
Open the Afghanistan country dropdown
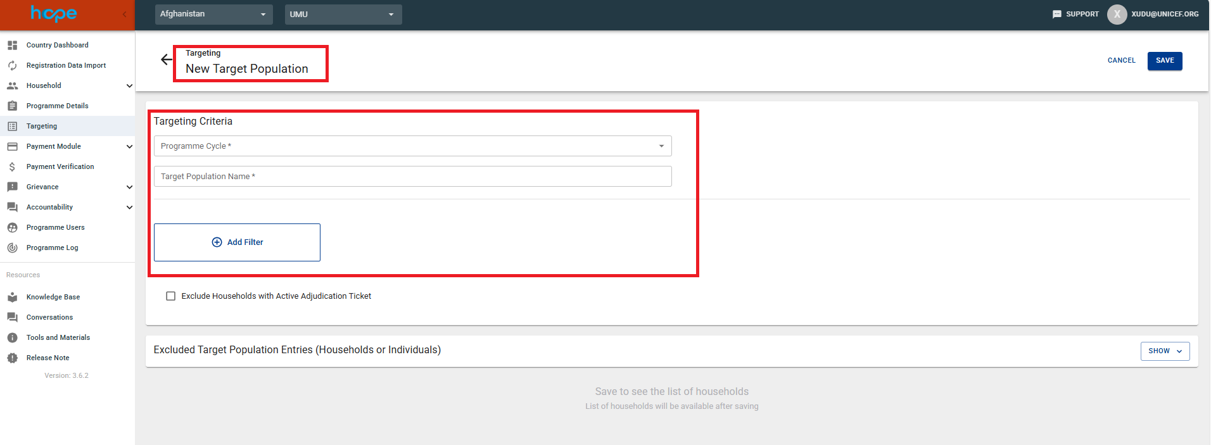click(213, 14)
